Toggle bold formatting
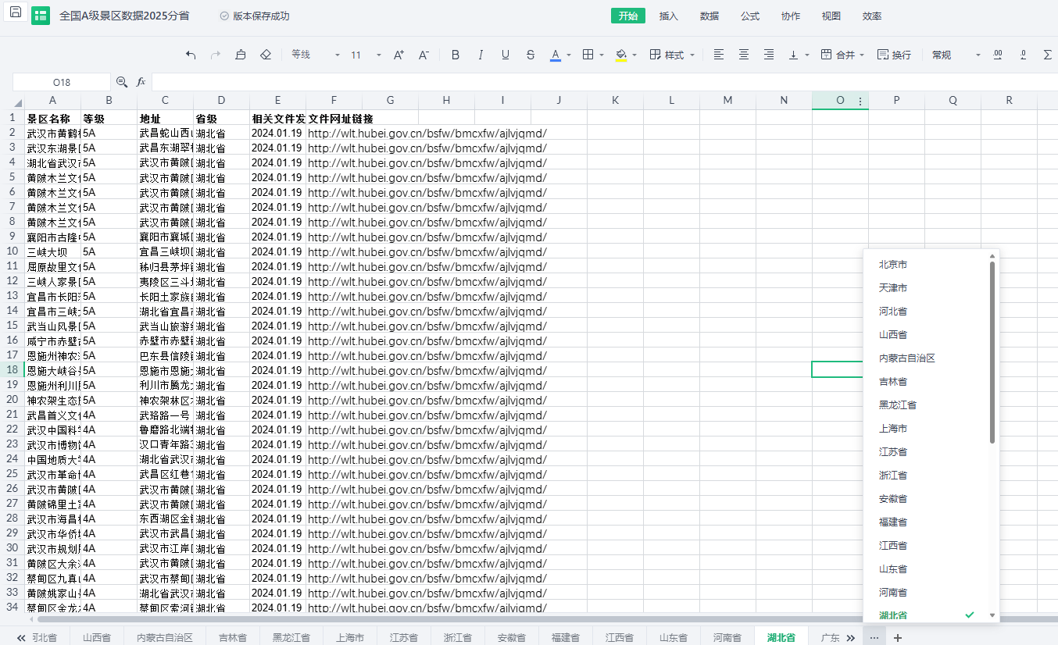 [456, 55]
